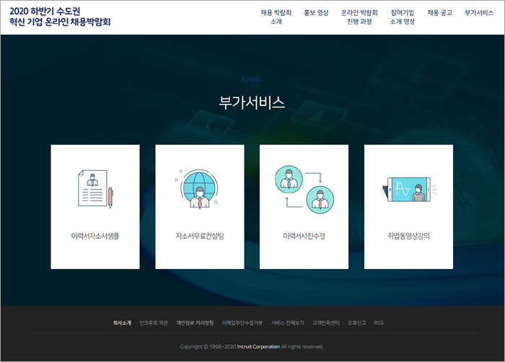Click the video lecture phone icon
Image resolution: width=505 pixels, height=362 pixels.
(408, 190)
